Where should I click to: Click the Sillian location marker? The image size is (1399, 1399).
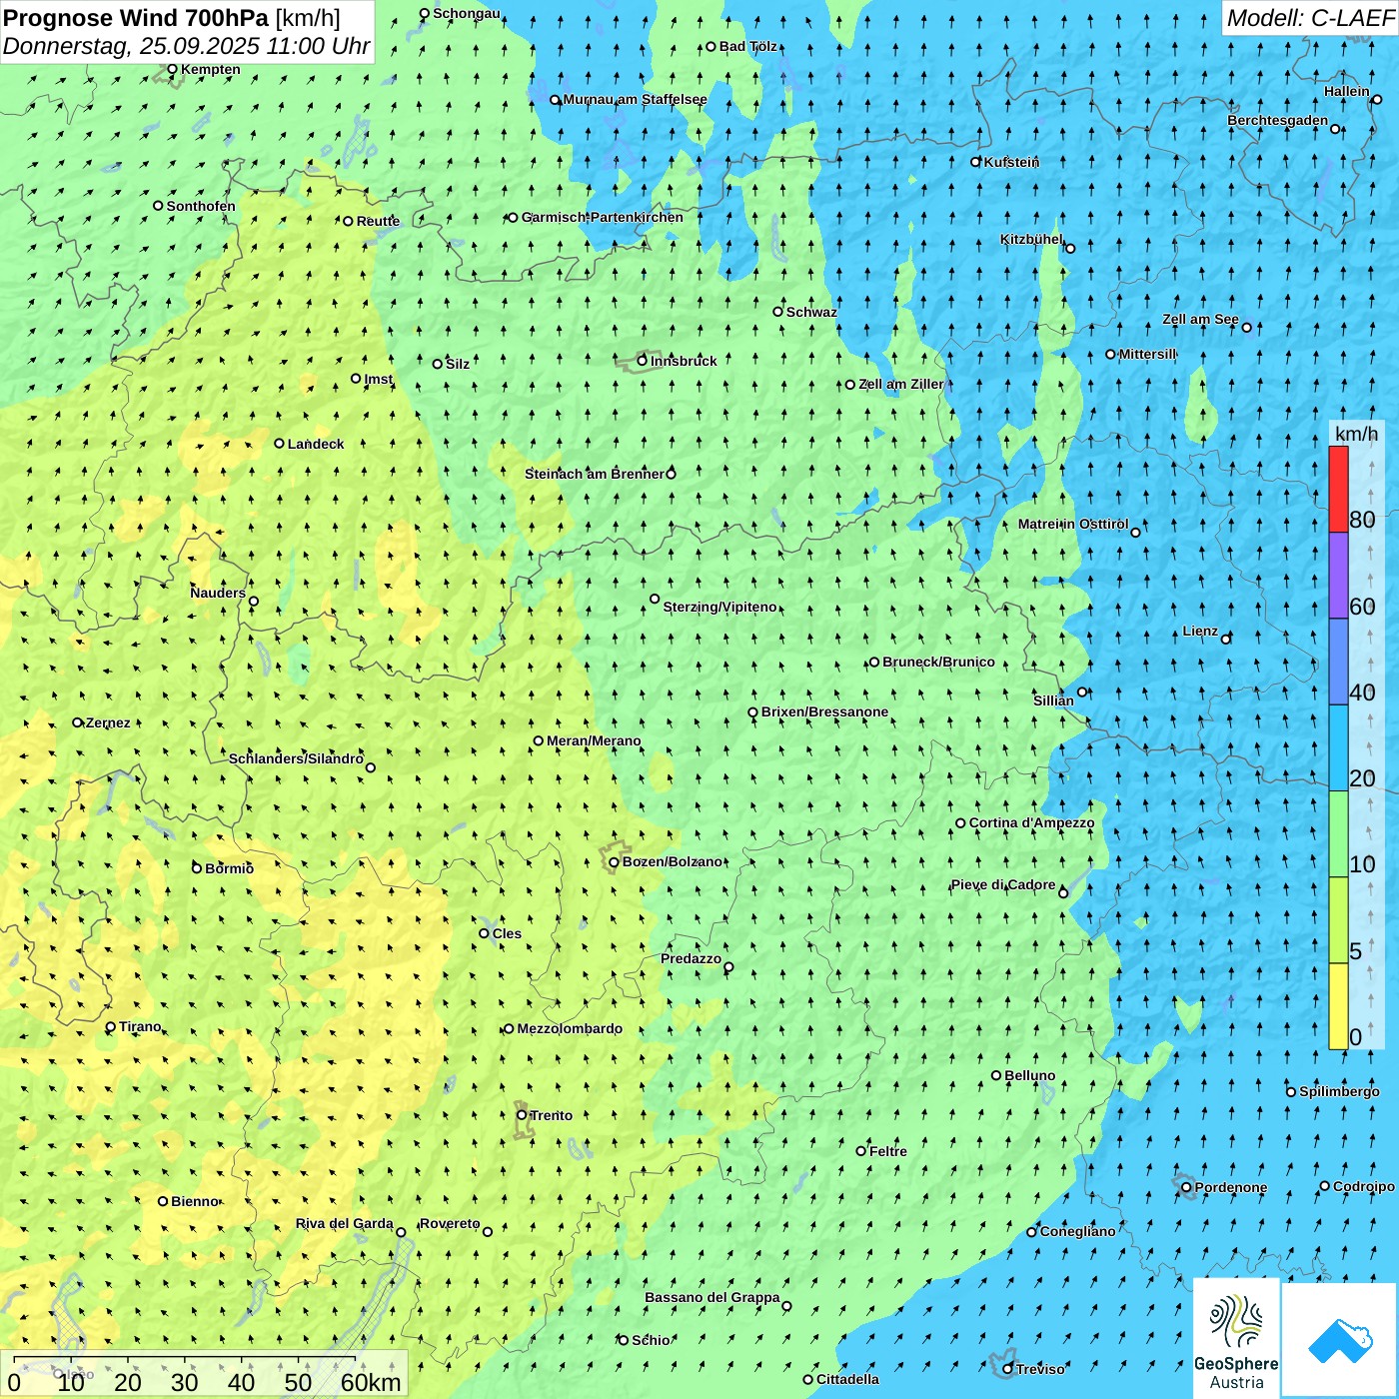point(1082,692)
